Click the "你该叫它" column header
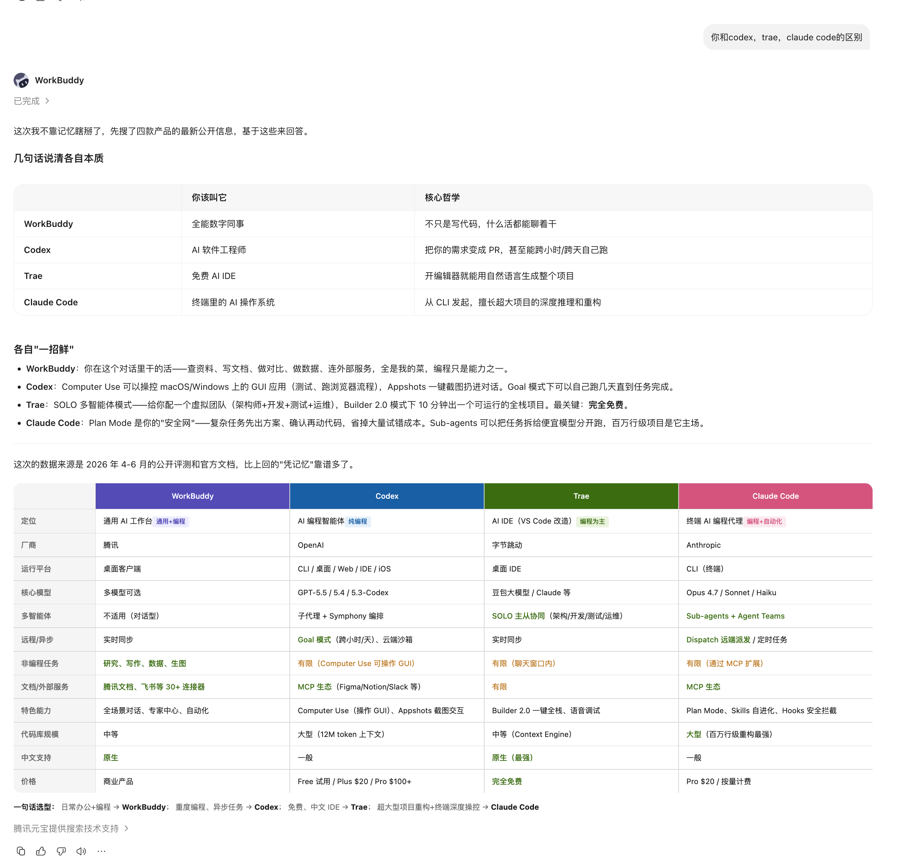 (x=209, y=198)
